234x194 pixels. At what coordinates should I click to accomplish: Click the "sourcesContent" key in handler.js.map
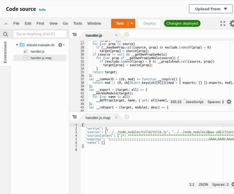[100, 136]
